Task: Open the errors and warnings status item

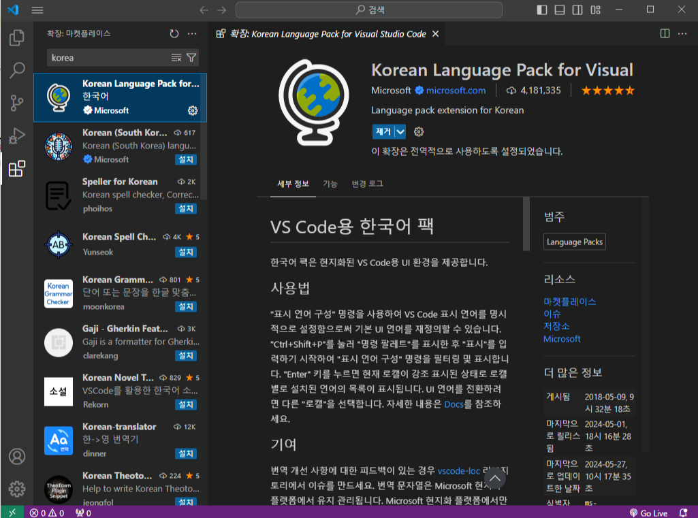Action: (x=47, y=513)
